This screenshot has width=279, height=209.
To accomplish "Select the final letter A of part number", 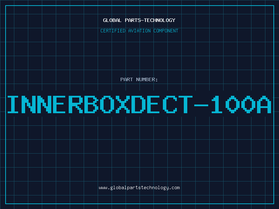I will 264,104.
